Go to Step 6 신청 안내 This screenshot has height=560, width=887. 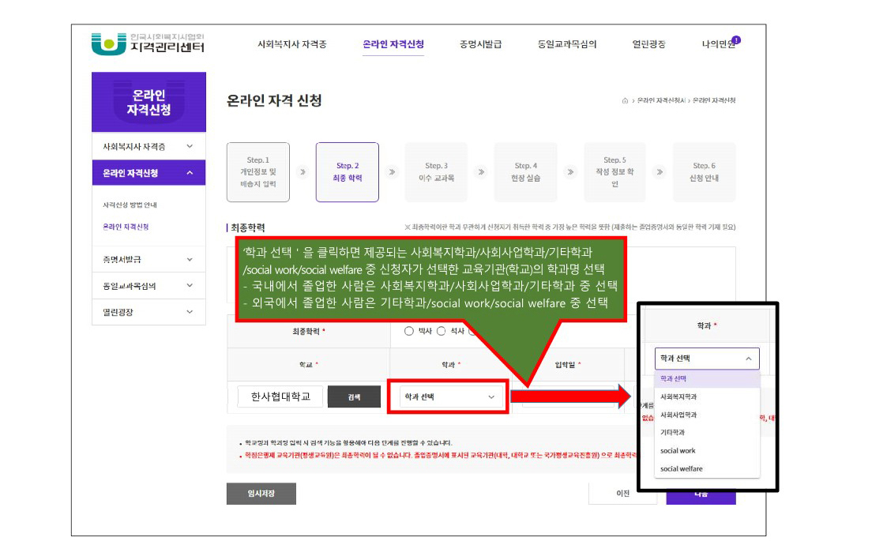coord(705,172)
